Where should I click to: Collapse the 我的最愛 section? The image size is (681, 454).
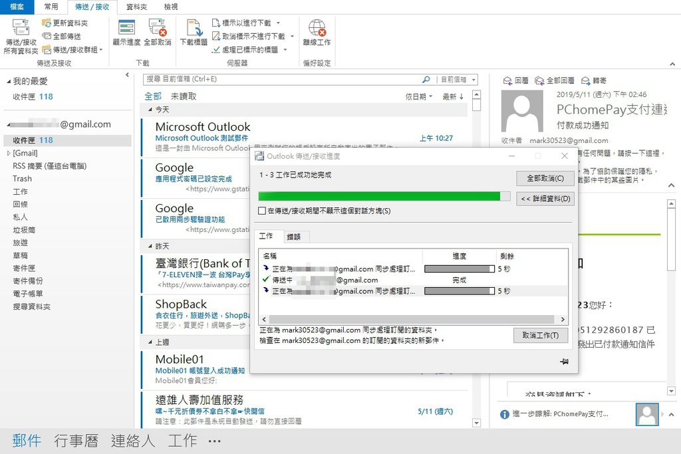[9, 82]
